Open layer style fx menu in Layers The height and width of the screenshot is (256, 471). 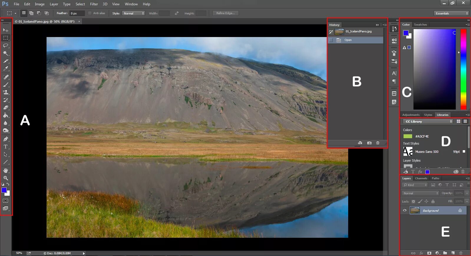click(421, 253)
